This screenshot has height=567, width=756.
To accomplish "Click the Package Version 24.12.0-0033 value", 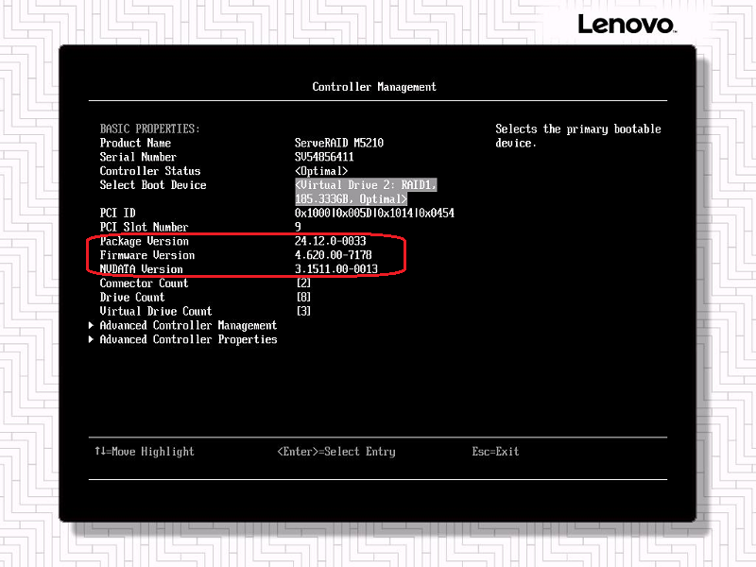I will pyautogui.click(x=330, y=241).
